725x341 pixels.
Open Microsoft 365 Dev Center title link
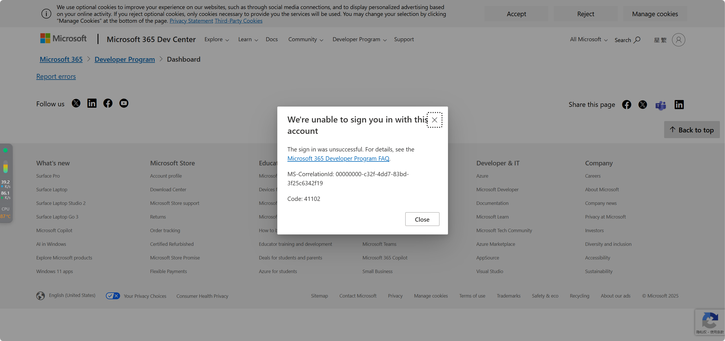[x=151, y=39]
